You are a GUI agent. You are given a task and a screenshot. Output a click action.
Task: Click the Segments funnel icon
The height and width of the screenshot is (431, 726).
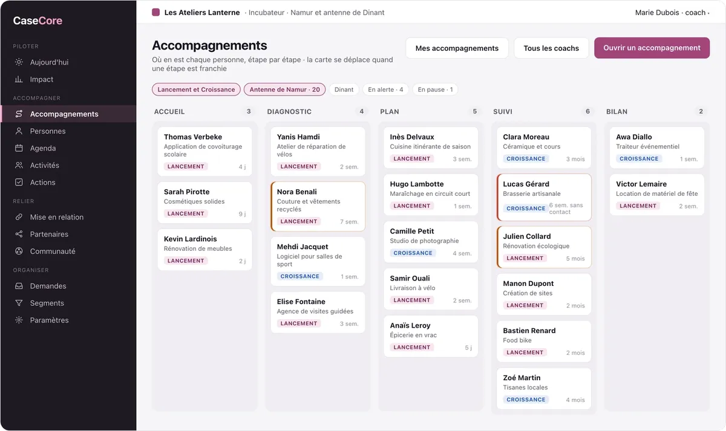[x=19, y=303]
